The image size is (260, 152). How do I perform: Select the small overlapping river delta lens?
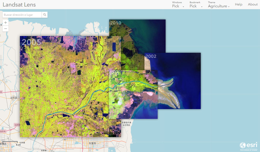133,95
